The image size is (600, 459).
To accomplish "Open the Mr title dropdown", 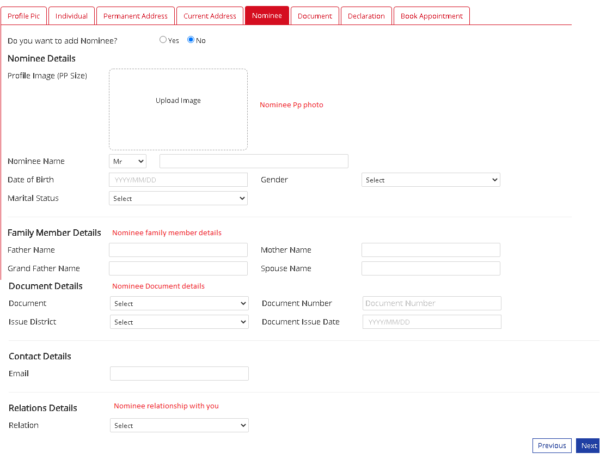I will [x=127, y=162].
